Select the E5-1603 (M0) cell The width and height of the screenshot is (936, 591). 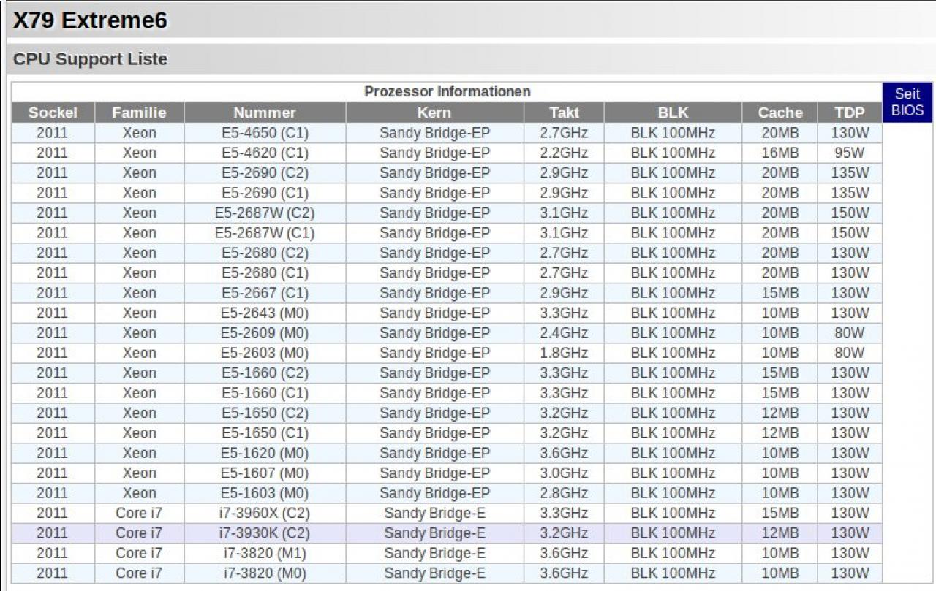tap(265, 492)
